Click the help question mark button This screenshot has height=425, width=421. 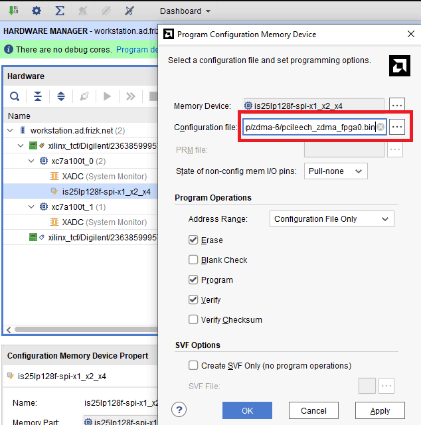tap(179, 410)
